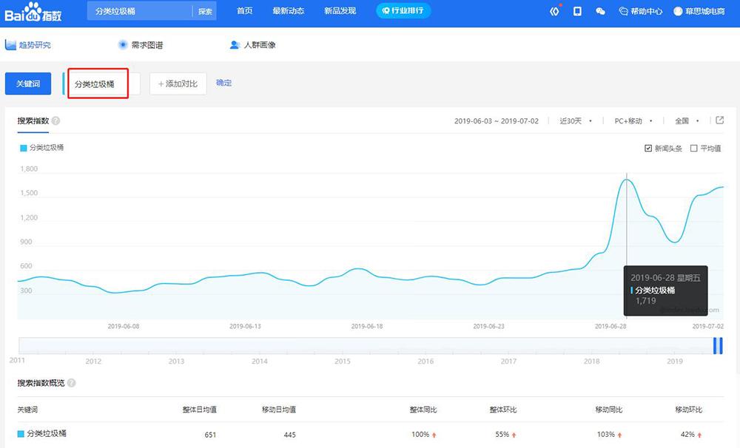Click help icon next to 搜索指数
The image size is (740, 448).
coord(56,121)
